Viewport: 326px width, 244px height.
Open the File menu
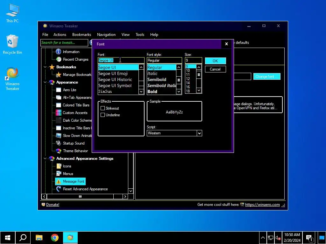pyautogui.click(x=45, y=35)
